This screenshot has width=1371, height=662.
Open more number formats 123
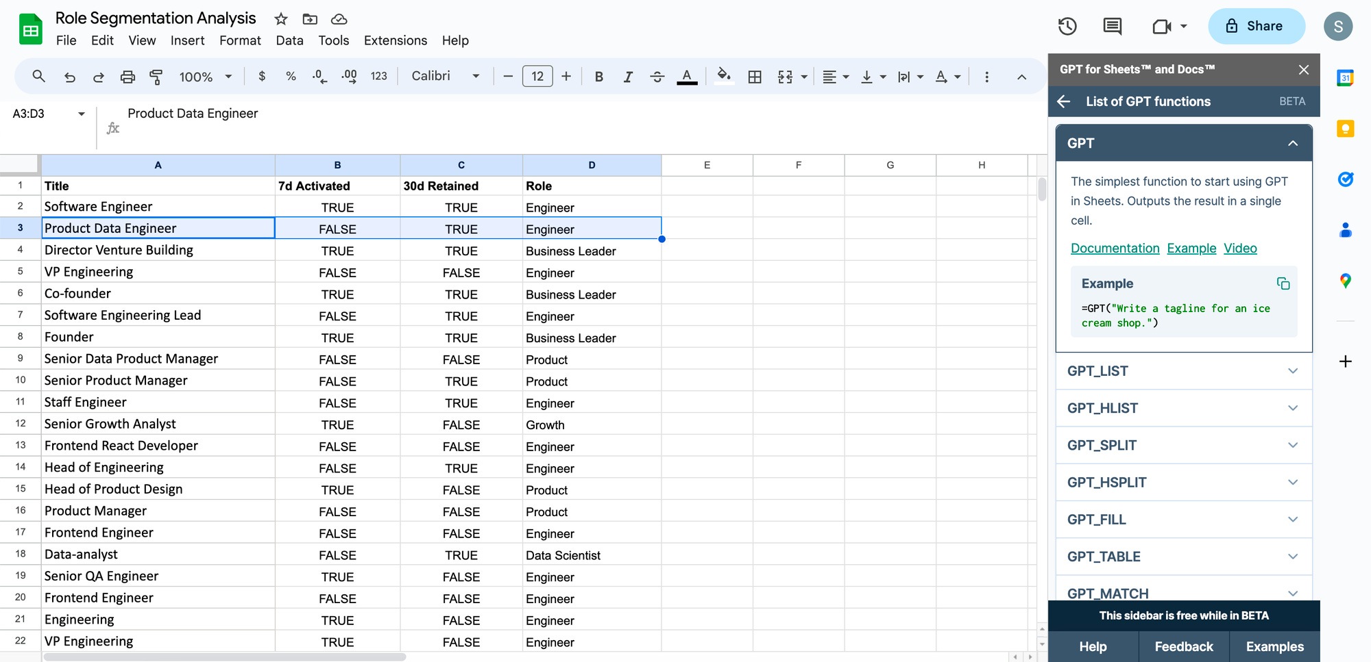pyautogui.click(x=379, y=77)
